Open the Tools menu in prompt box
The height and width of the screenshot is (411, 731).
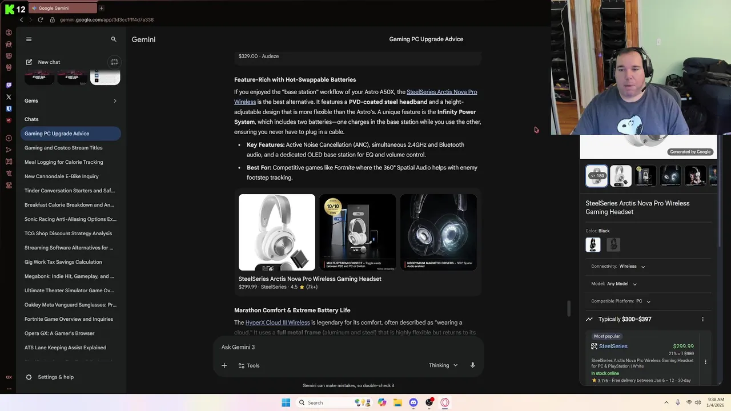pos(249,365)
